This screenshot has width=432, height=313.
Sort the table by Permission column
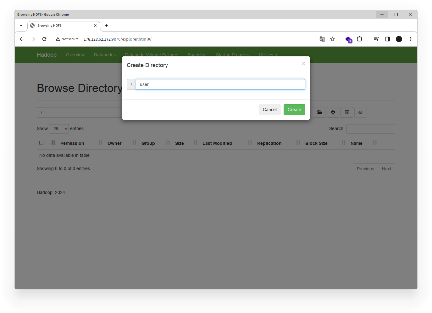(x=72, y=143)
